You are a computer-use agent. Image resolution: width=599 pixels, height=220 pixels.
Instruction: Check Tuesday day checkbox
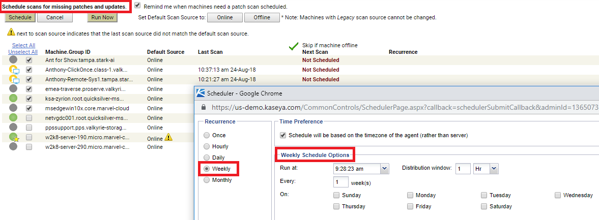[484, 195]
